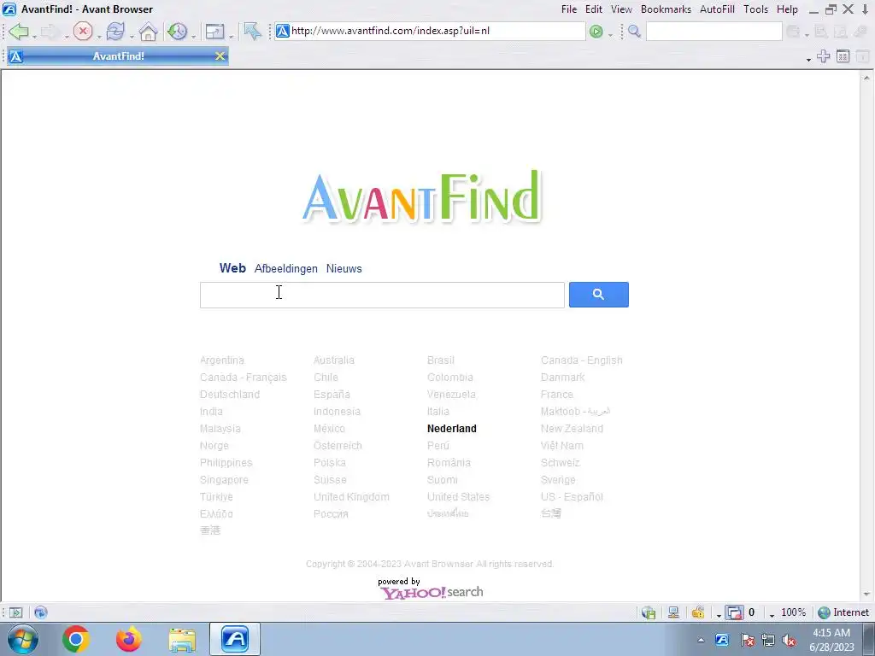Expand the Back button history dropdown
This screenshot has width=875, height=656.
[34, 36]
